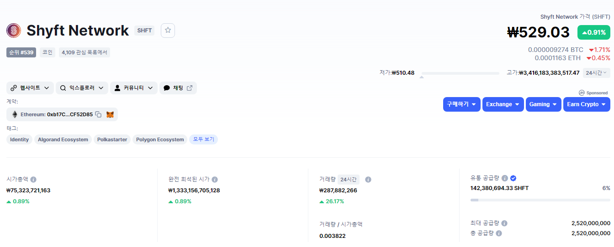The height and width of the screenshot is (247, 614).
Task: Click the Shyft Network logo icon
Action: 14,31
